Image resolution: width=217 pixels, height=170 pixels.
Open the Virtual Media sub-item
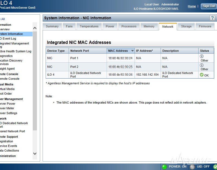[7, 89]
